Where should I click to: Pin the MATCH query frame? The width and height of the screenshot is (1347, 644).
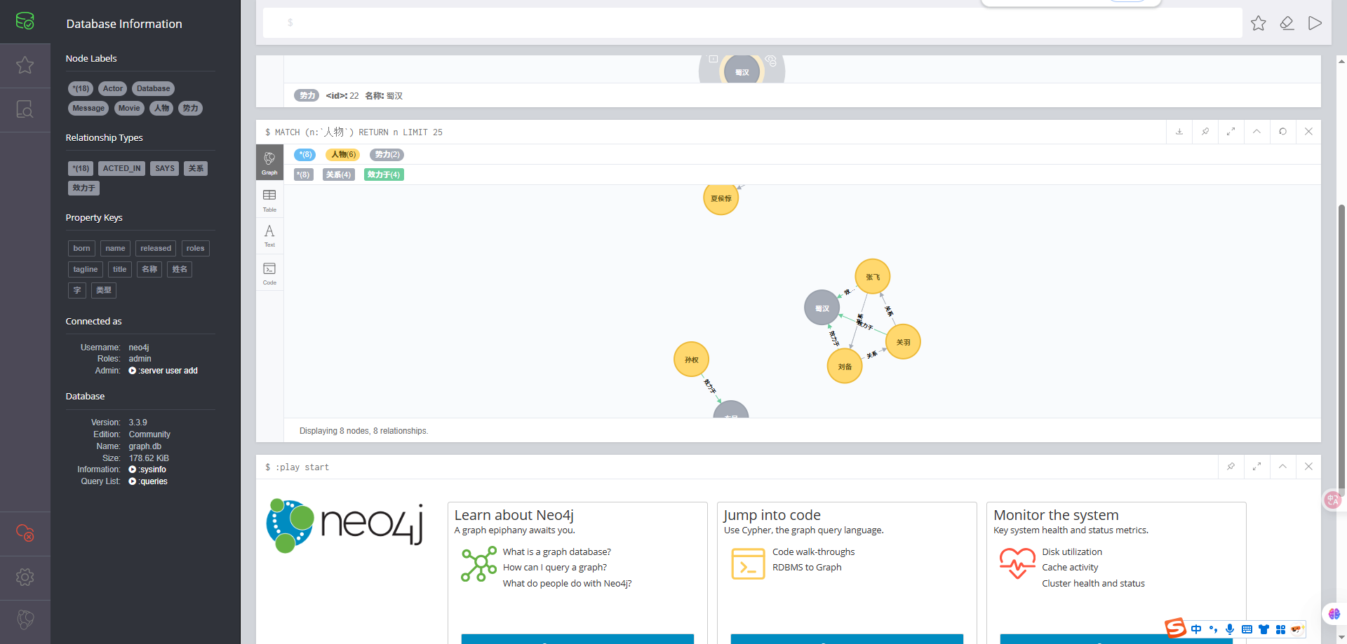click(x=1205, y=132)
